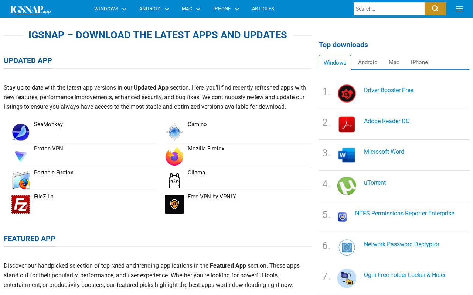Expand the Mac dropdown in navigation
This screenshot has height=295, width=473.
tap(191, 9)
